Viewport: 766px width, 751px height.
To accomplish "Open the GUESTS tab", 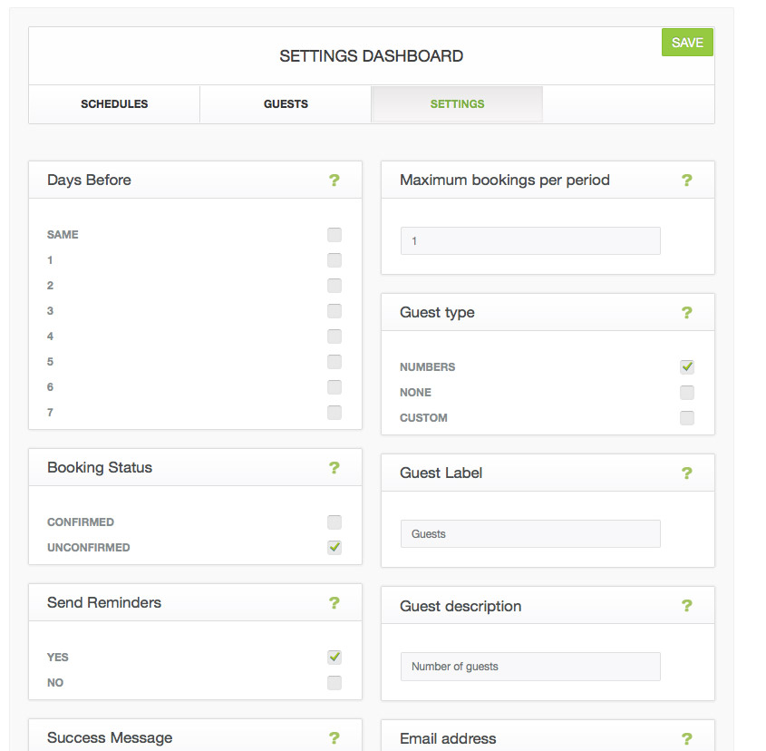I will [x=286, y=104].
